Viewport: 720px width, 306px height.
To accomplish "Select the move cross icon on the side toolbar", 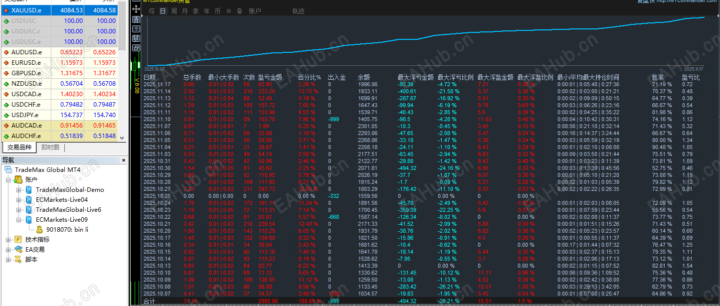I will point(136,8).
